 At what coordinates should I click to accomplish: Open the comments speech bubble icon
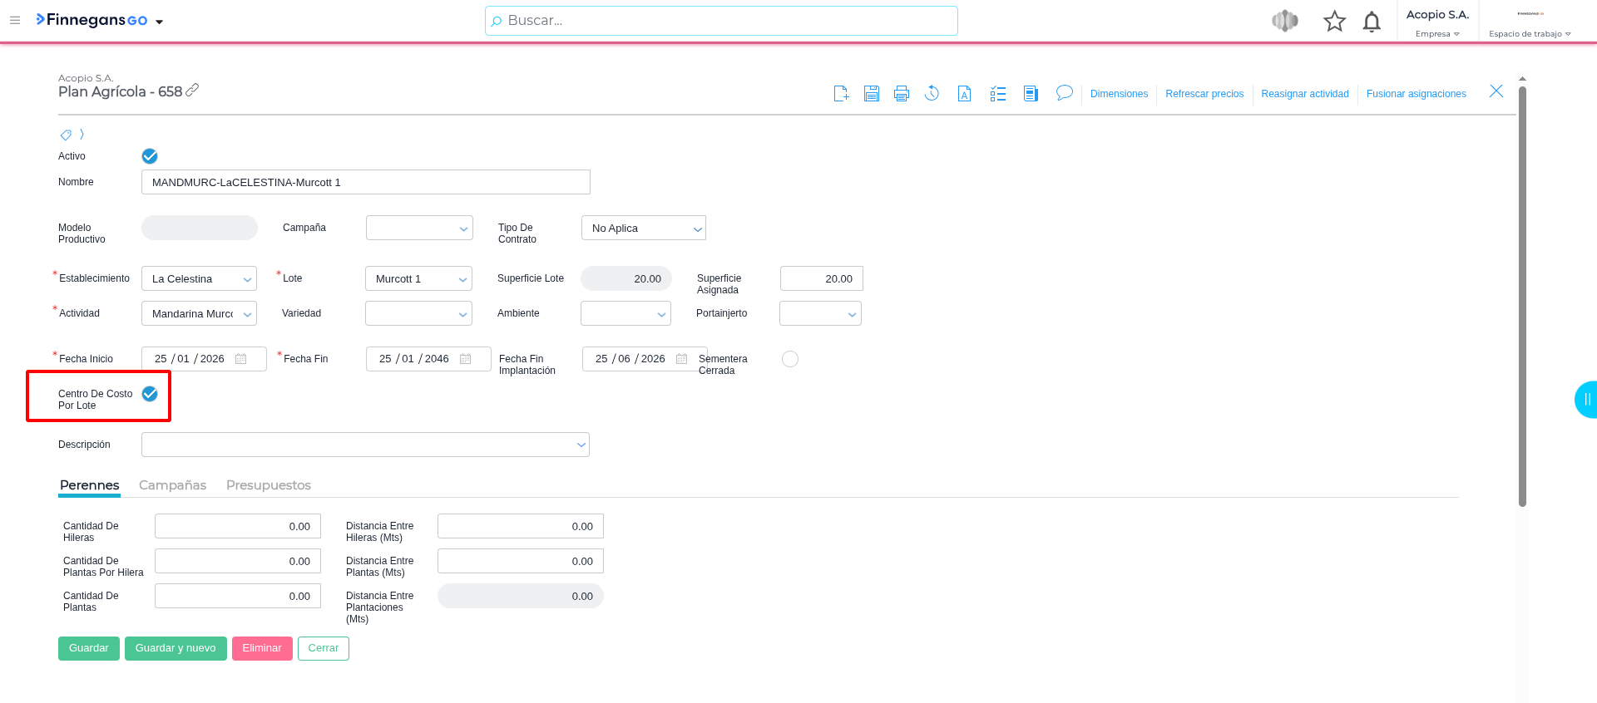[1064, 93]
